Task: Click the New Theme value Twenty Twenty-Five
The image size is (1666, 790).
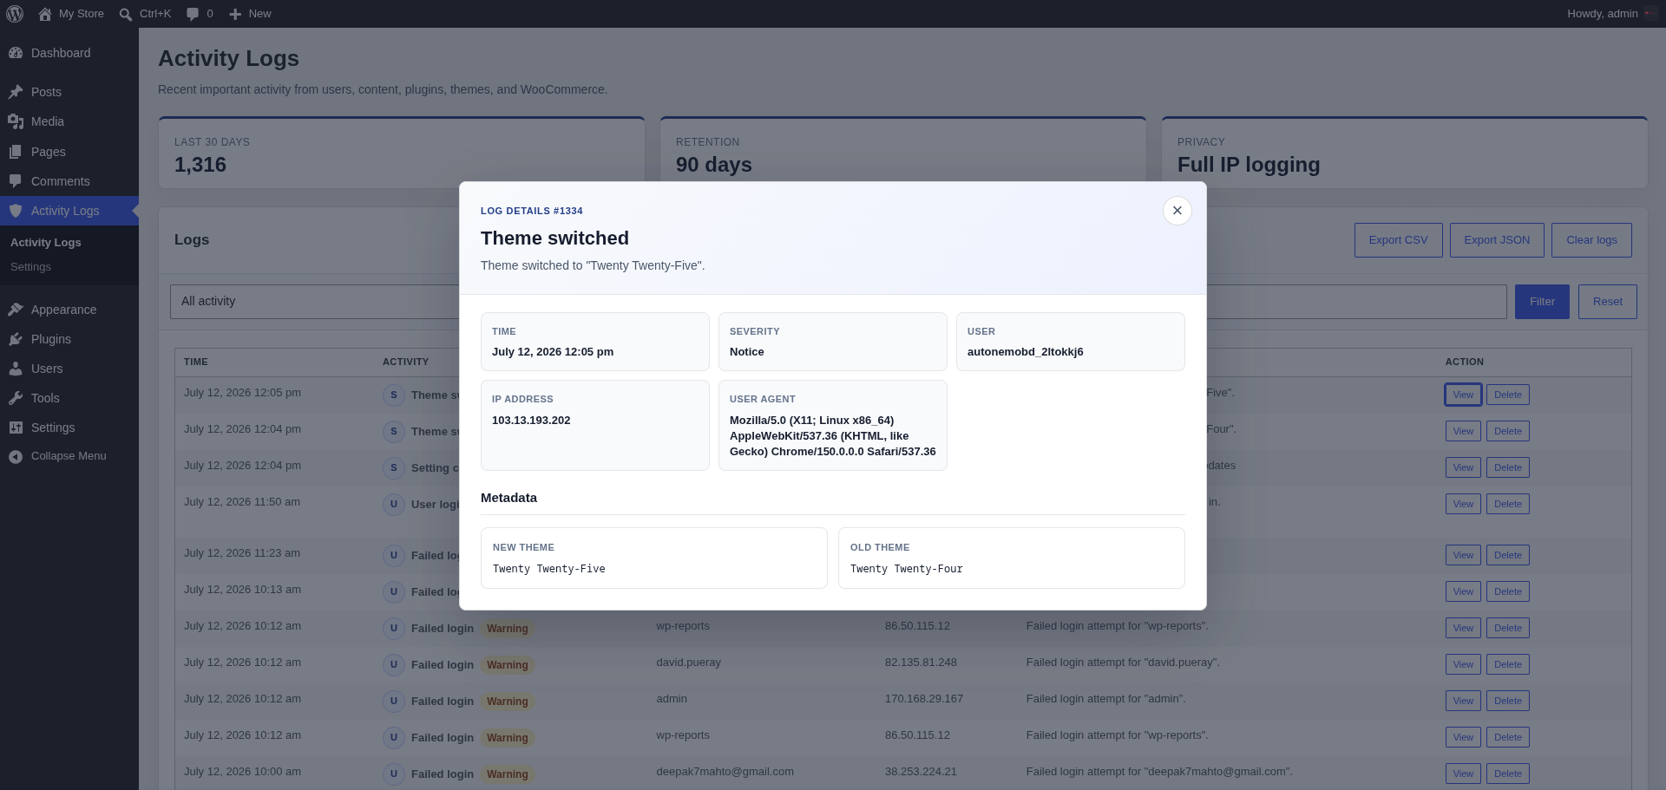Action: [x=549, y=569]
